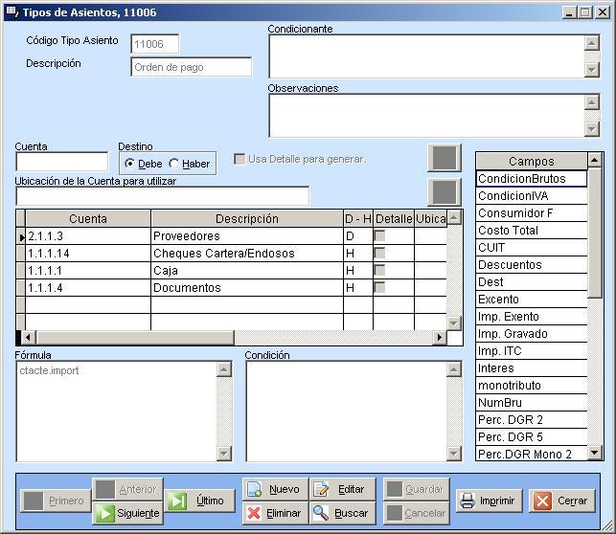Select the Debe radio option

pyautogui.click(x=131, y=164)
